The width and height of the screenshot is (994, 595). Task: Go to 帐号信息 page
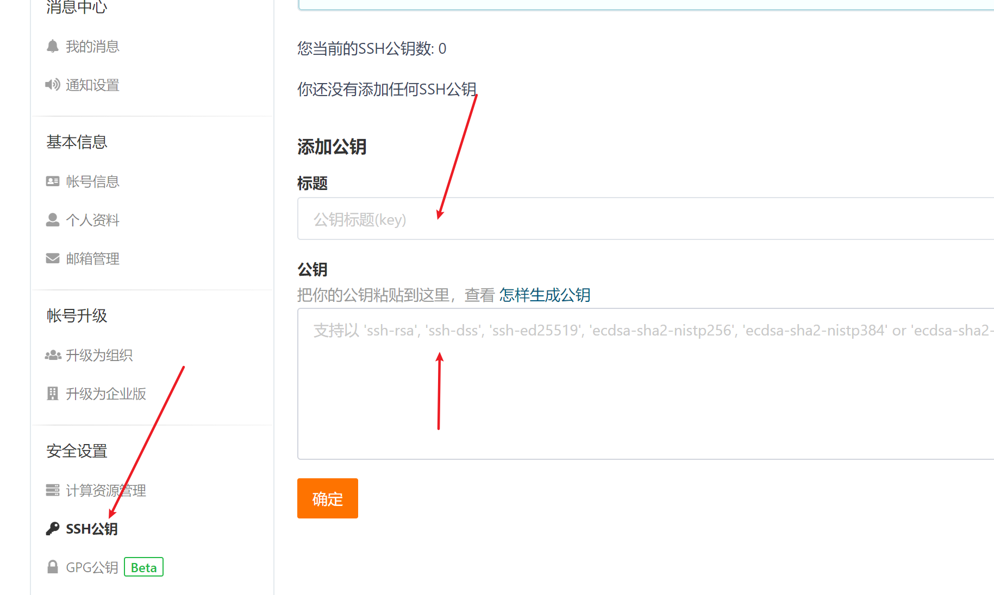(92, 182)
